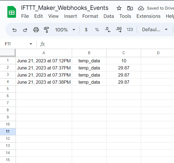174x163 pixels.
Task: Click the move to folder icon
Action: click(130, 8)
